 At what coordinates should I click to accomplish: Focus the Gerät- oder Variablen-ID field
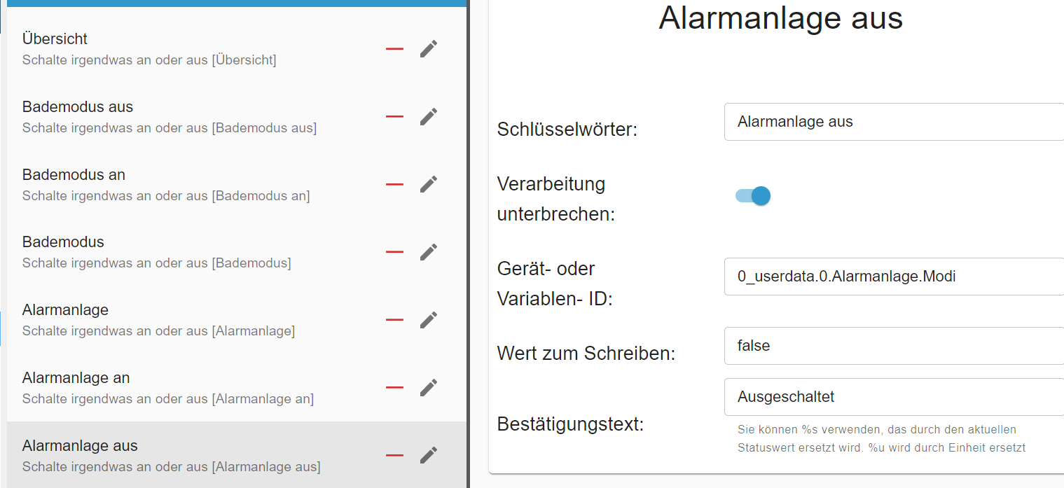point(893,277)
